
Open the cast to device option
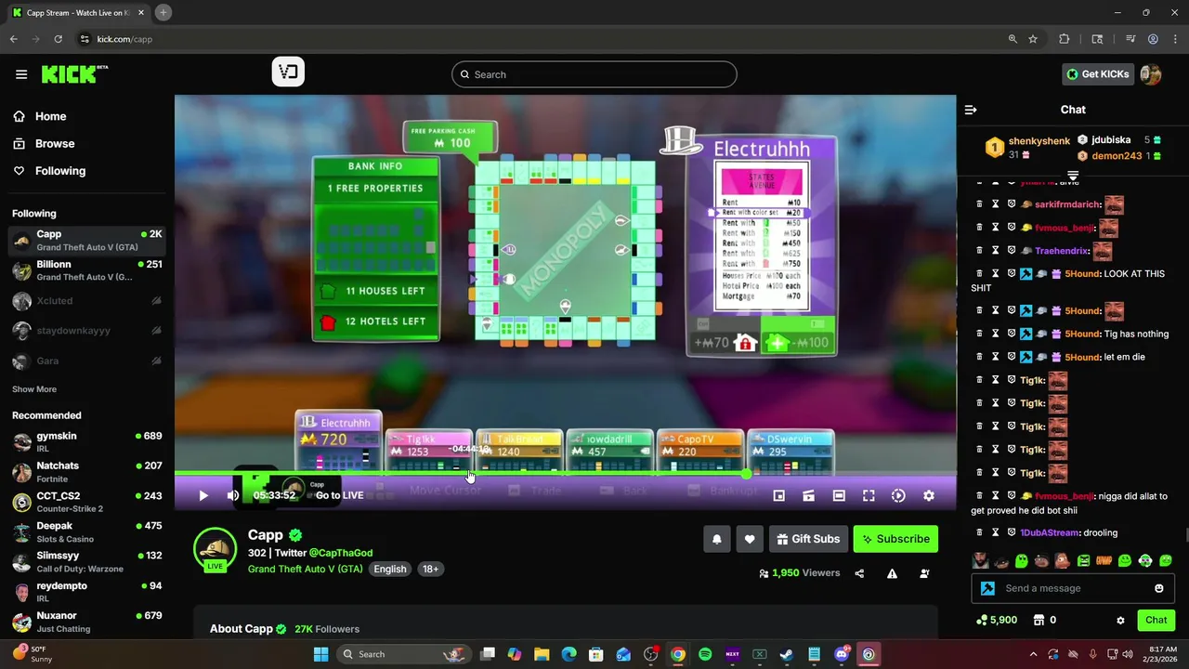[x=809, y=496]
